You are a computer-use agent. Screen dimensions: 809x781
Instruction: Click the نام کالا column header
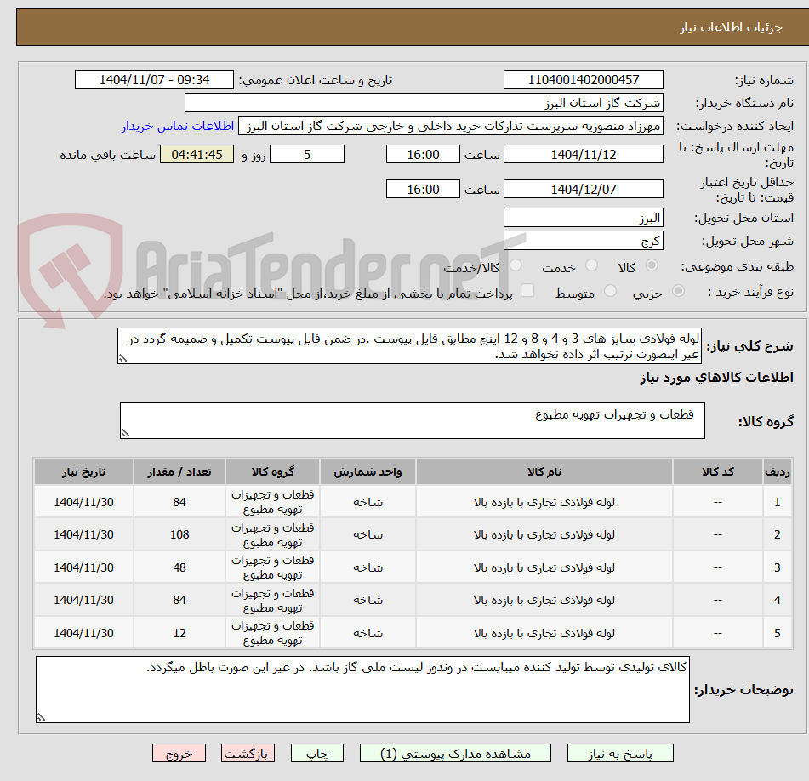tap(544, 472)
